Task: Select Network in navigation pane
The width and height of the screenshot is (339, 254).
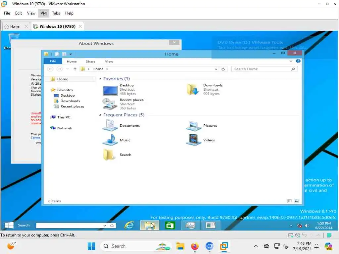Action: (x=65, y=128)
